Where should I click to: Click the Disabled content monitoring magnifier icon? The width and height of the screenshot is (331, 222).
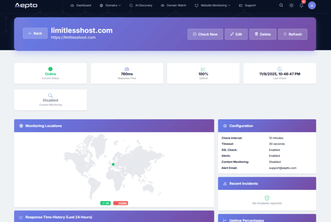tap(50, 96)
